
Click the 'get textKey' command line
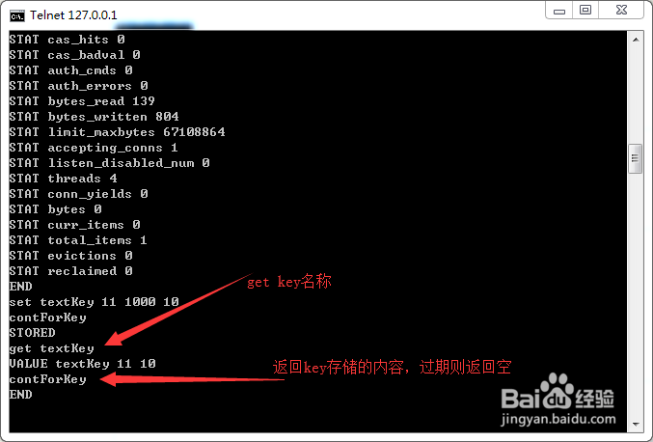[x=52, y=348]
